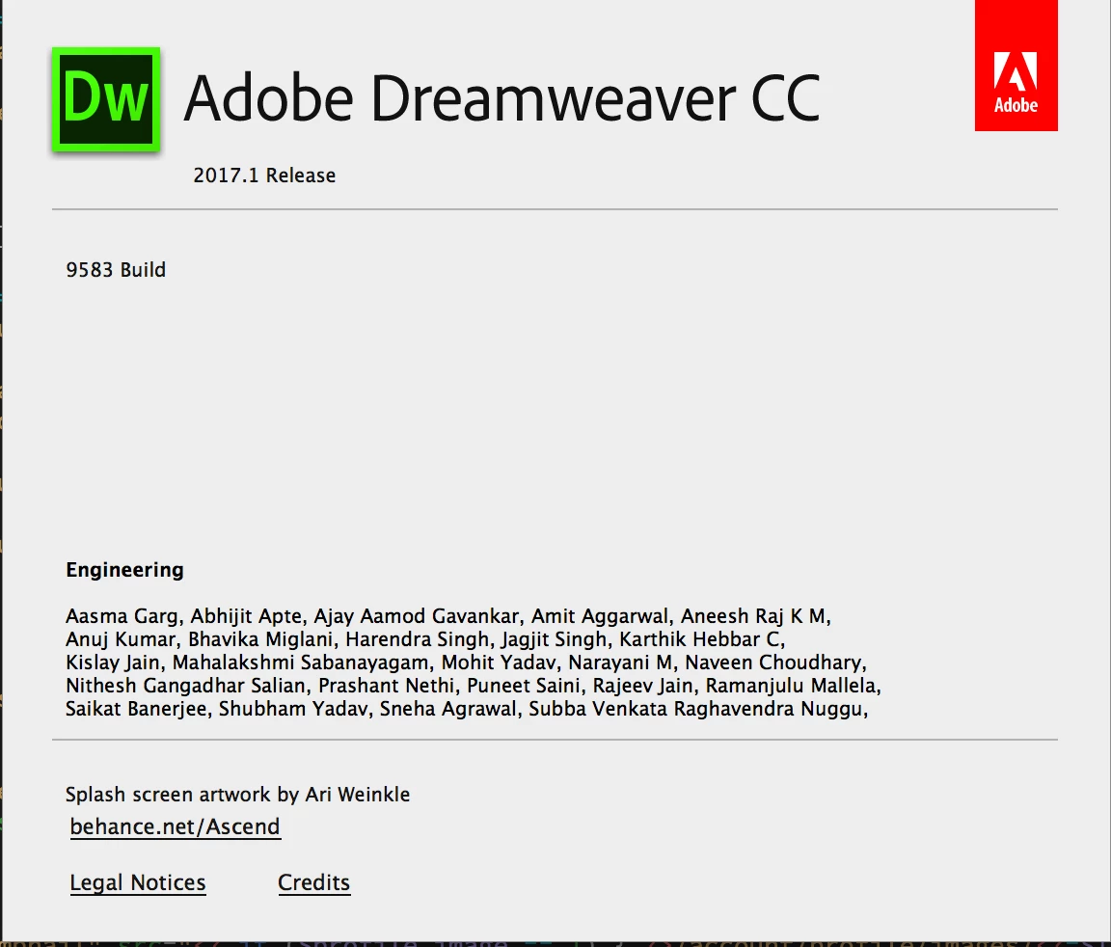Click the Adobe Dreamweaver CC title

[x=502, y=99]
